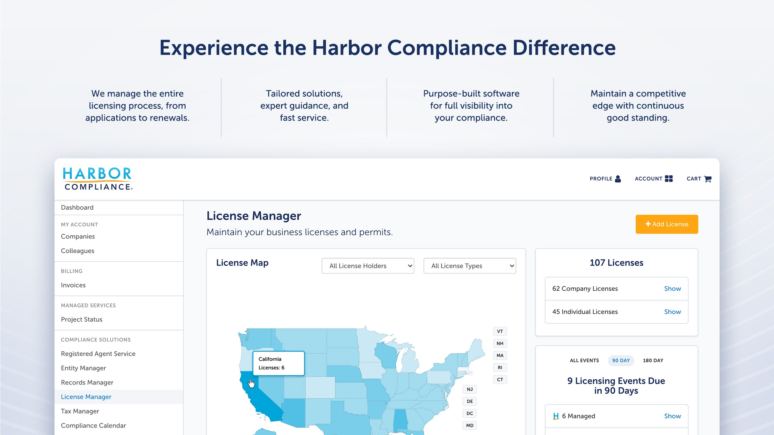Viewport: 774px width, 435px height.
Task: Expand the All License Types dropdown
Action: pos(470,266)
